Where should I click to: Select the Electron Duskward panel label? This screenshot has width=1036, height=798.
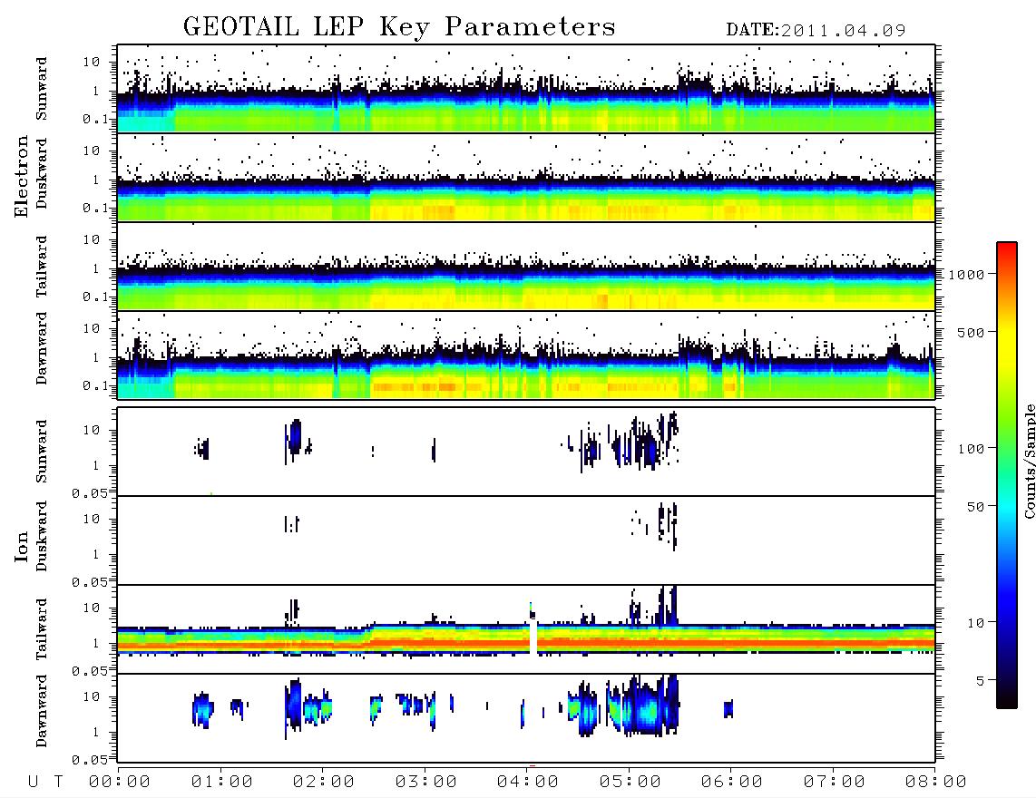42,173
